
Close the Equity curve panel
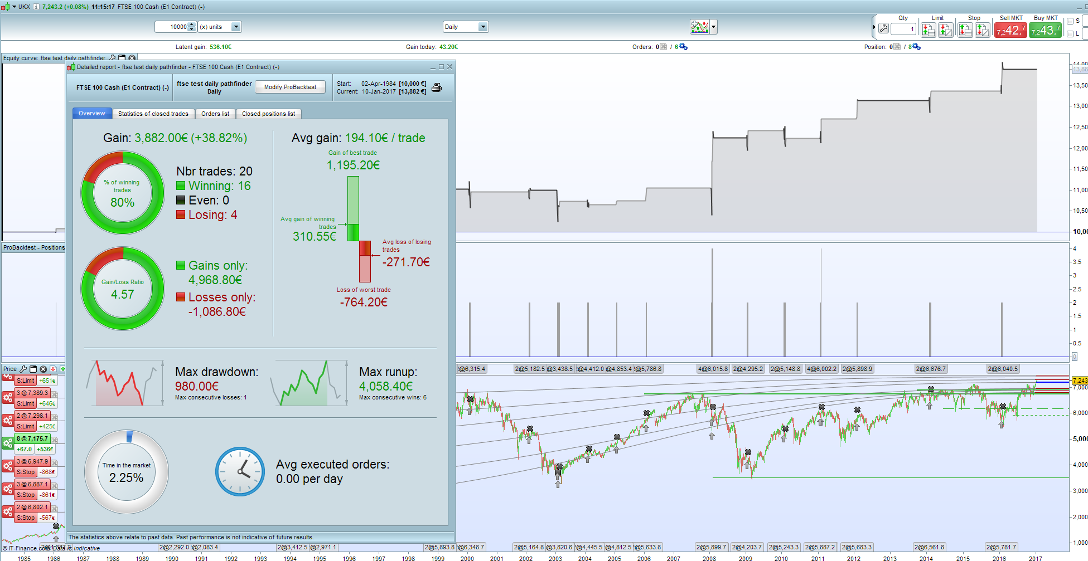click(132, 57)
